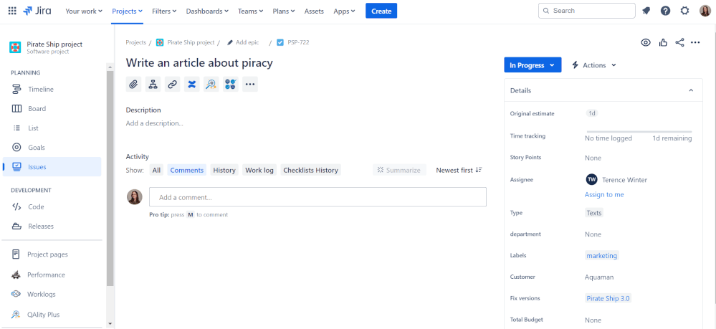Viewport: 716px width, 329px height.
Task: Open the issue more actions menu at top right
Action: [x=695, y=42]
